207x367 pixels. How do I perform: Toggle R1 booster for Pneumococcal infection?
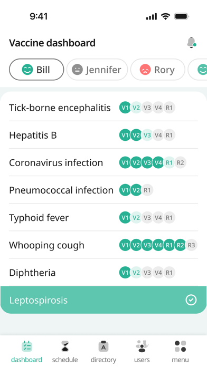point(147,190)
